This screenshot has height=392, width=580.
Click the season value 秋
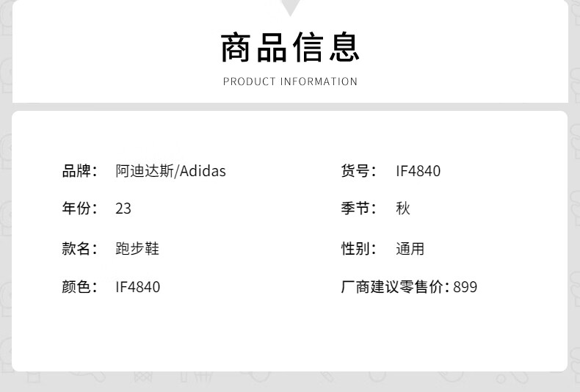point(403,208)
